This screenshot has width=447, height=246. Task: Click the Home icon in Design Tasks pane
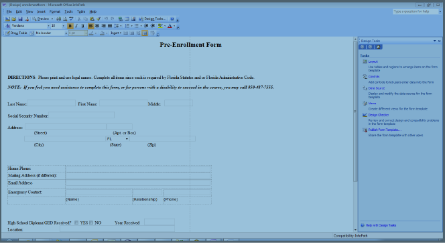(378, 47)
